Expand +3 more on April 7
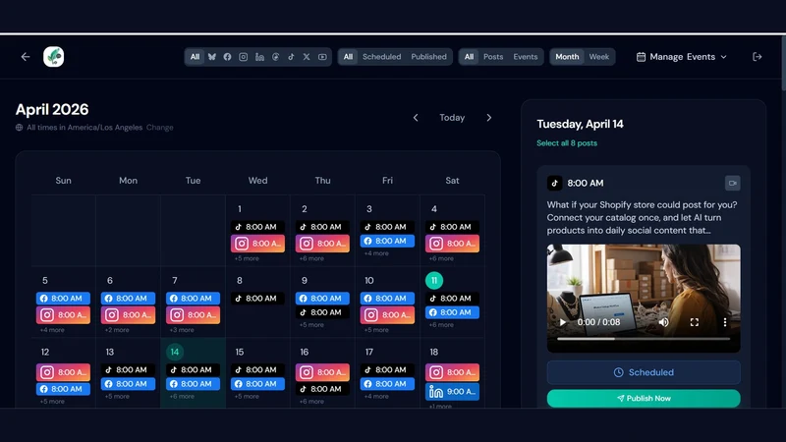The width and height of the screenshot is (786, 442). pos(182,330)
